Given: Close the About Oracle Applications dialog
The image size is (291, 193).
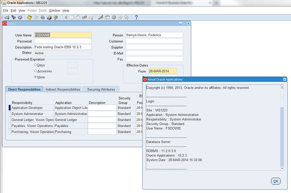Looking at the screenshot, I should pyautogui.click(x=284, y=79).
